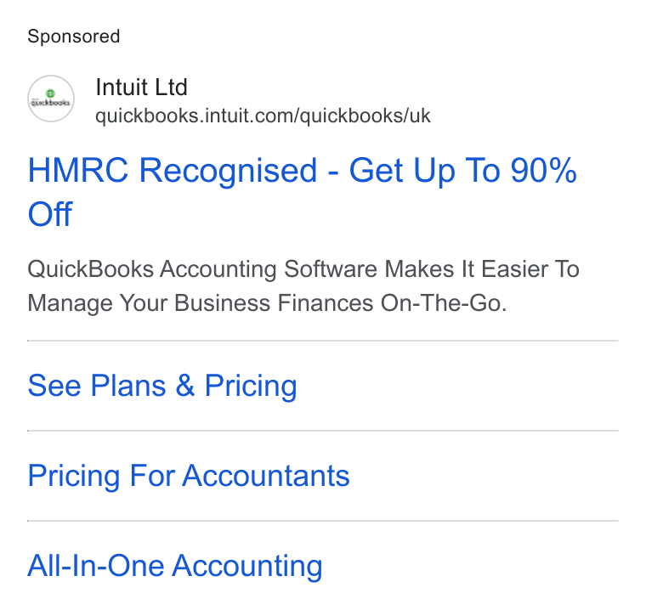
Task: Click the quickbooks.intuit.com/quickbooks/uk URL
Action: coord(263,116)
